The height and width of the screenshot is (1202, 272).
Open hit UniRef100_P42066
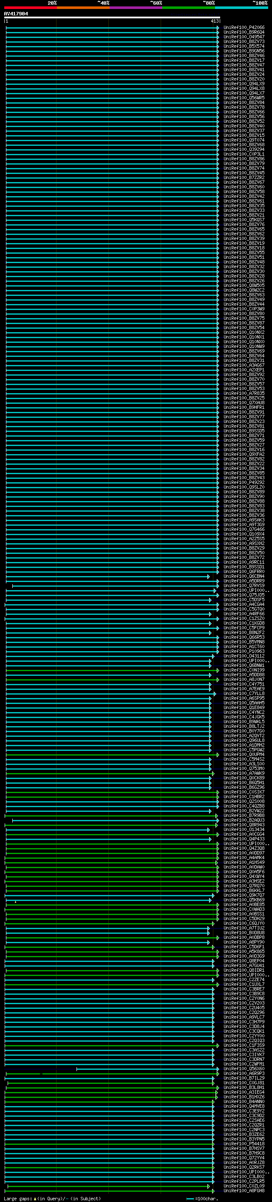244,28
